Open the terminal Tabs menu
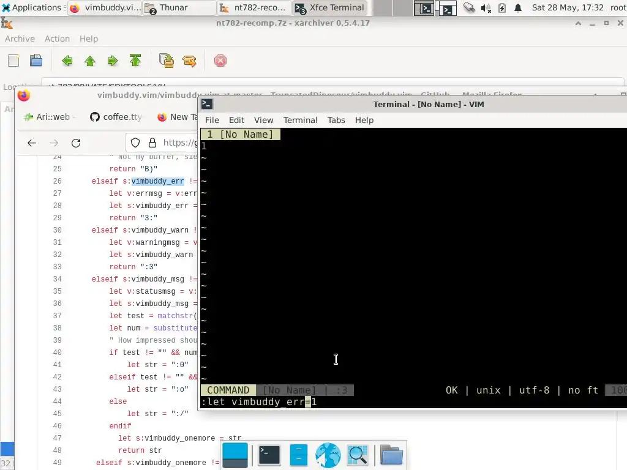The image size is (627, 470). click(336, 121)
